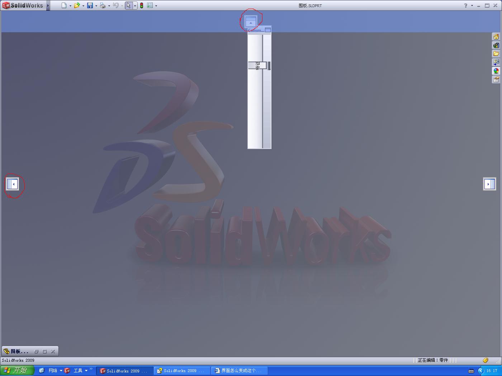Switch to SolidWorks 2009 help taskbar button
This screenshot has width=502, height=376.
click(182, 371)
